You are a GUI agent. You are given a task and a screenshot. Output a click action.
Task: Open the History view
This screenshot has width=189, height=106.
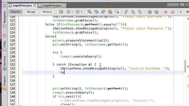(47, 12)
